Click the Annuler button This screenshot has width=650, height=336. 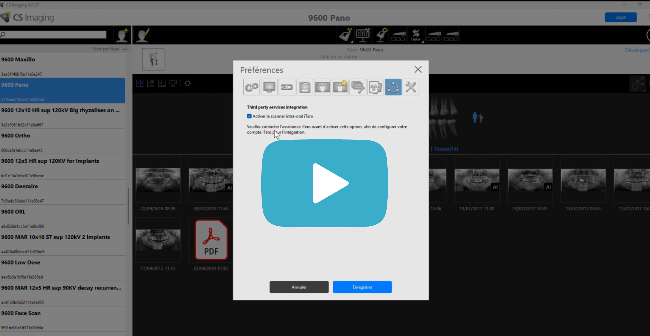pos(299,287)
